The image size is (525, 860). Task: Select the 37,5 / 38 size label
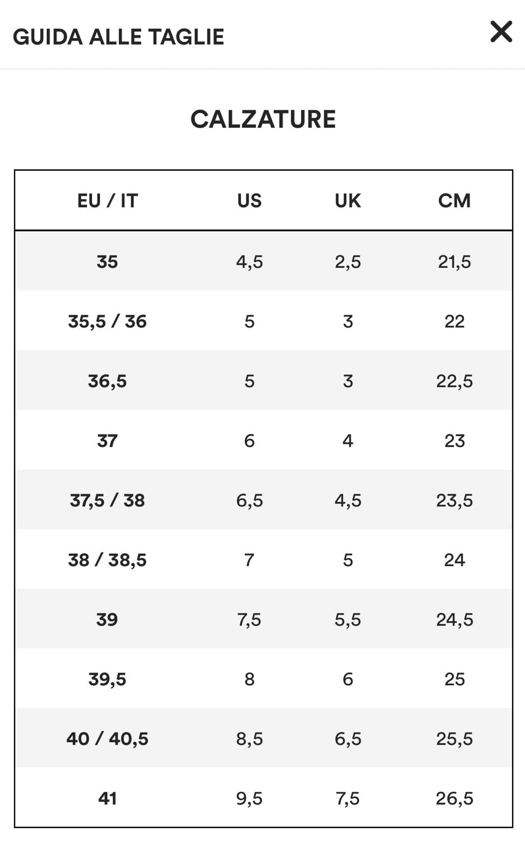click(107, 500)
